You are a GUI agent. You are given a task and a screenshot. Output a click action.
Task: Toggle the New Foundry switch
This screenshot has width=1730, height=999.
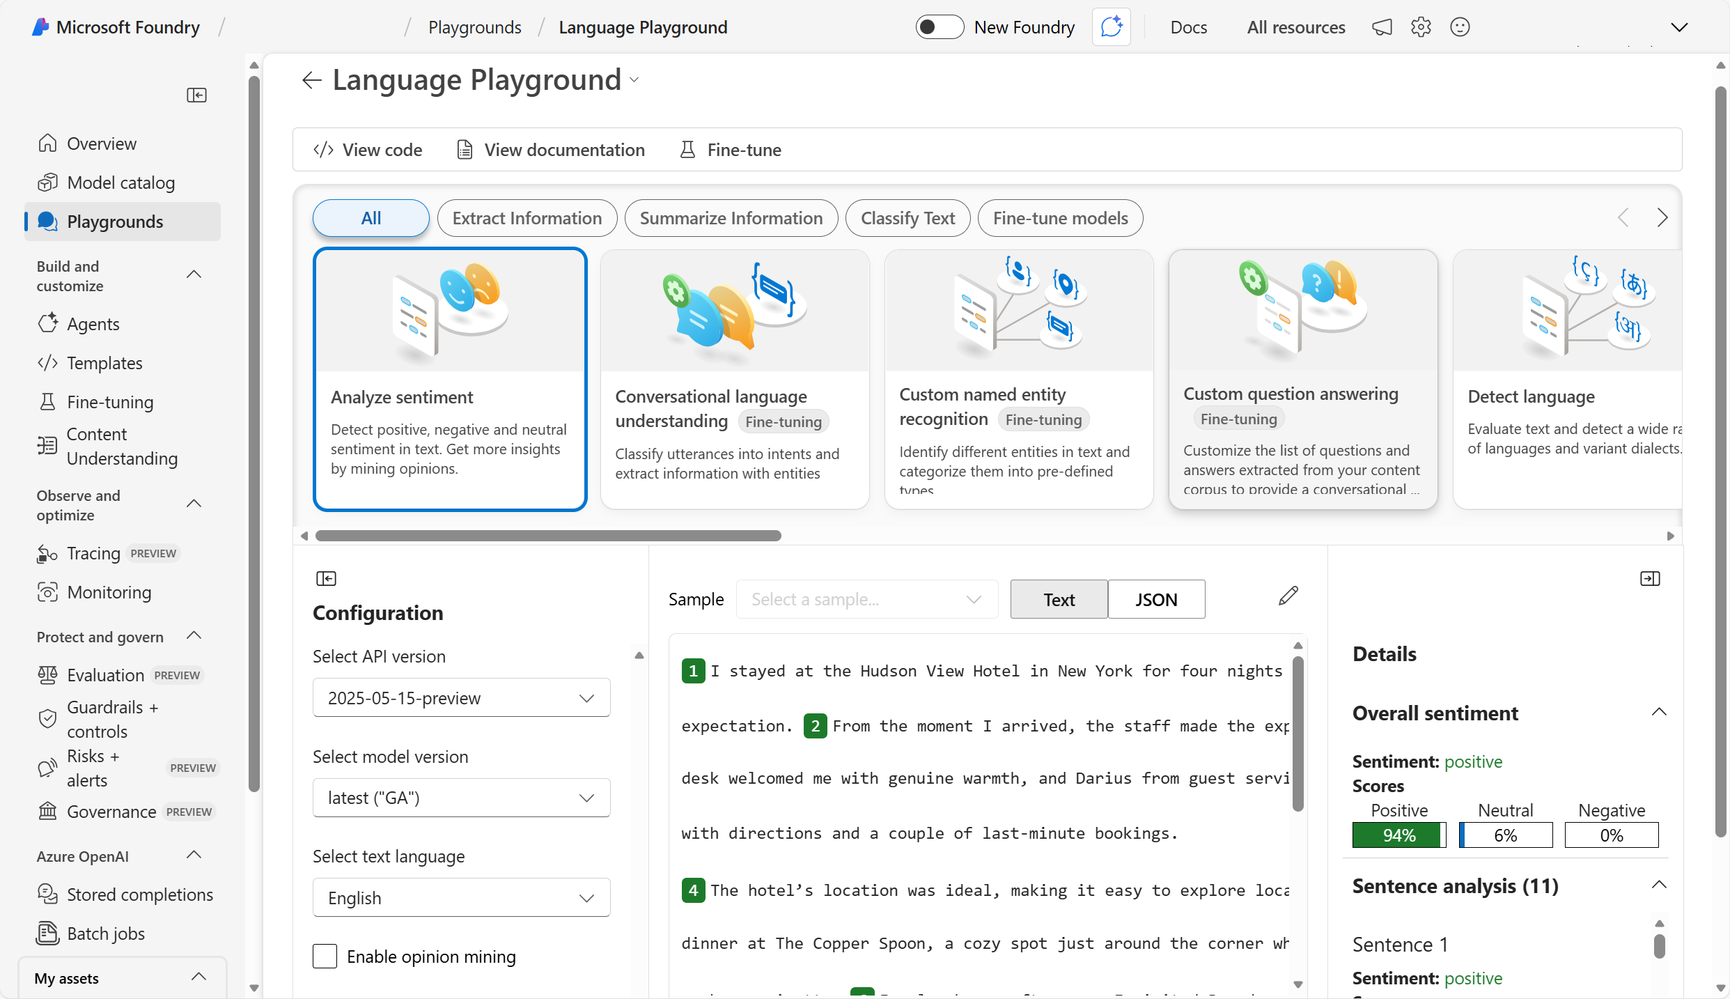939,27
